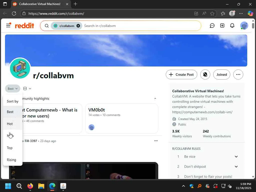Click the address bar URL
Image resolution: width=256 pixels, height=192 pixels.
(56, 13)
